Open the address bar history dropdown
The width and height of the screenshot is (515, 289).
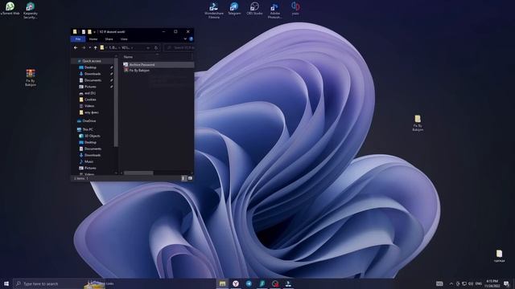[x=148, y=48]
